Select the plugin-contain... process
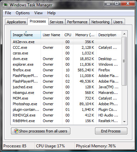 66,110
